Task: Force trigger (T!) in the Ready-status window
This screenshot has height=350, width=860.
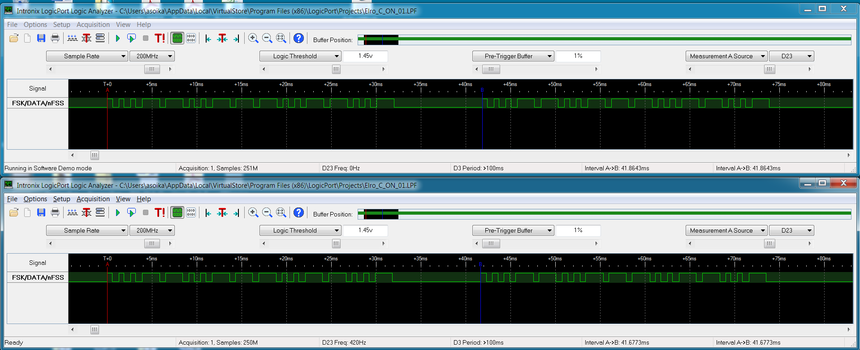Action: coord(160,212)
